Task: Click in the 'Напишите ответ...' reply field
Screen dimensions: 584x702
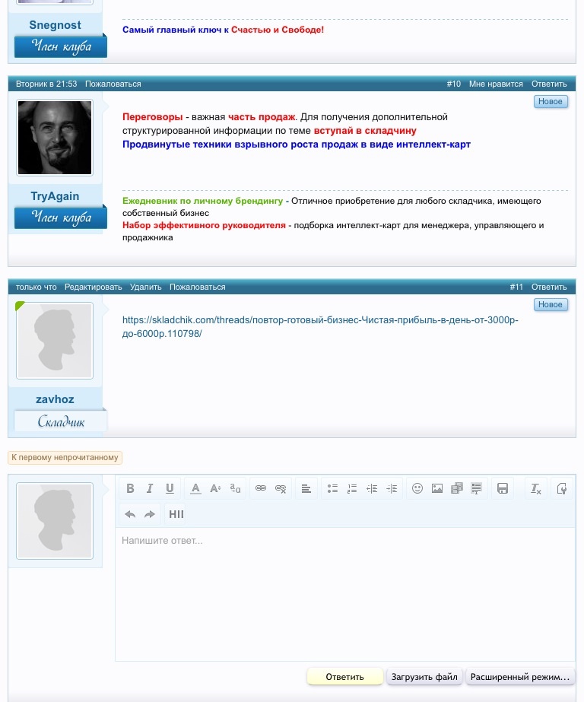Action: (x=345, y=594)
